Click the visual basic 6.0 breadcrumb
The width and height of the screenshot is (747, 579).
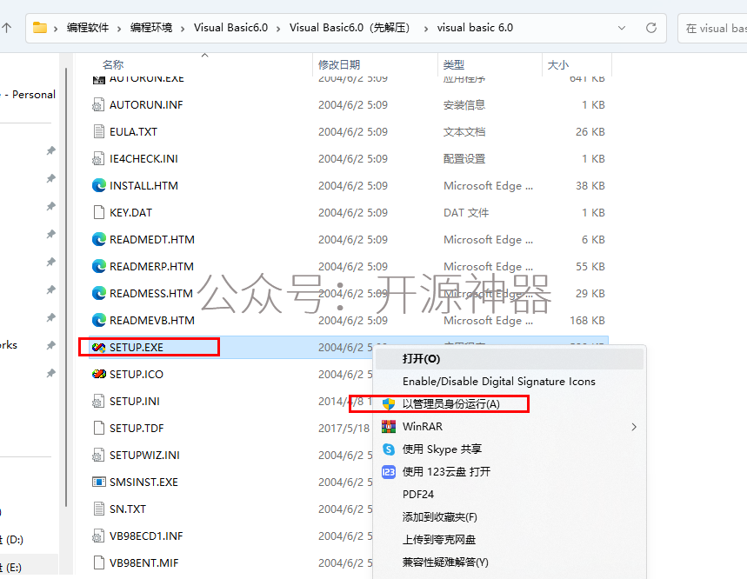click(x=475, y=28)
